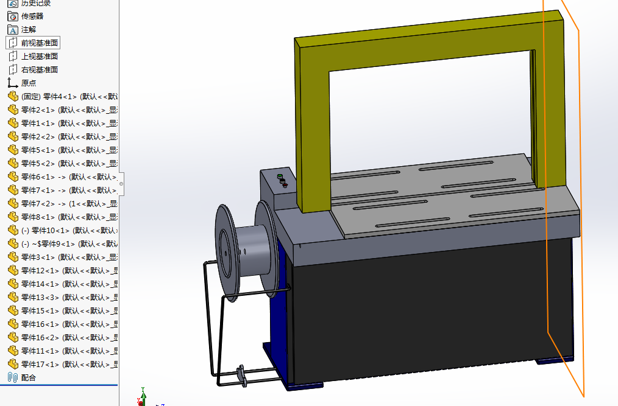This screenshot has width=618, height=406.
Task: Click part icon of 零件7<1>
Action: point(13,190)
